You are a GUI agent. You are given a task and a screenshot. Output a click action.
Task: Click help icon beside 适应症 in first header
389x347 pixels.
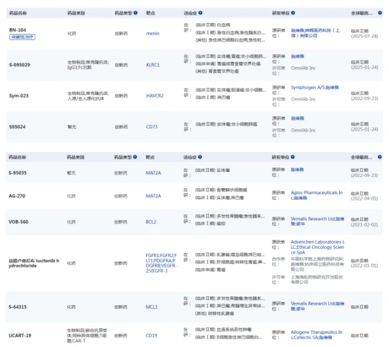click(200, 12)
